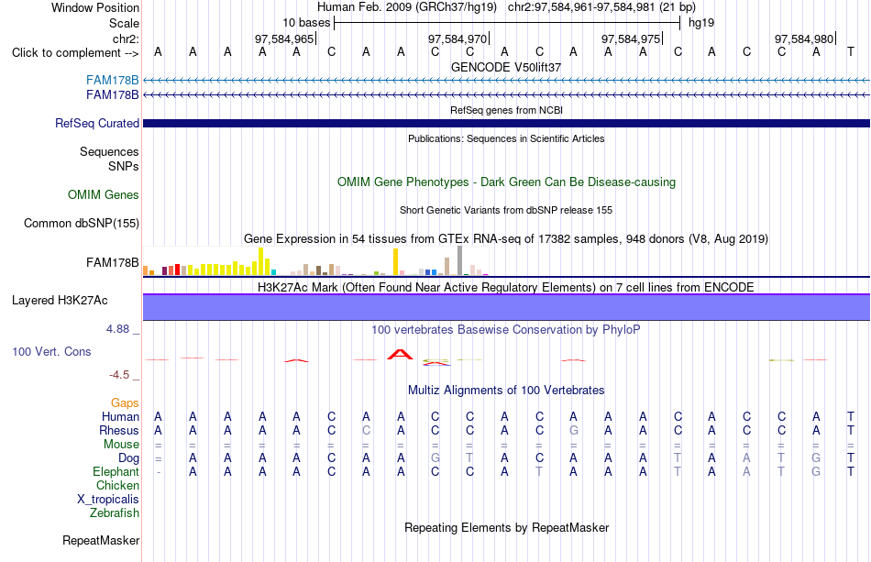Screen dimensions: 871x562
Task: Open the 'RefSeq genes from NCBI' title
Action: coord(506,110)
